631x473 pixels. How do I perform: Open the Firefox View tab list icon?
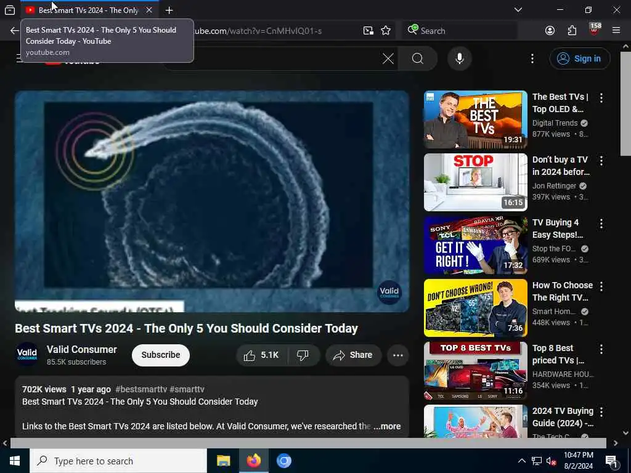click(x=10, y=10)
